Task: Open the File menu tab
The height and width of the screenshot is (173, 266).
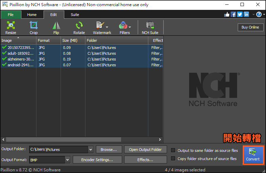Action: (x=11, y=15)
